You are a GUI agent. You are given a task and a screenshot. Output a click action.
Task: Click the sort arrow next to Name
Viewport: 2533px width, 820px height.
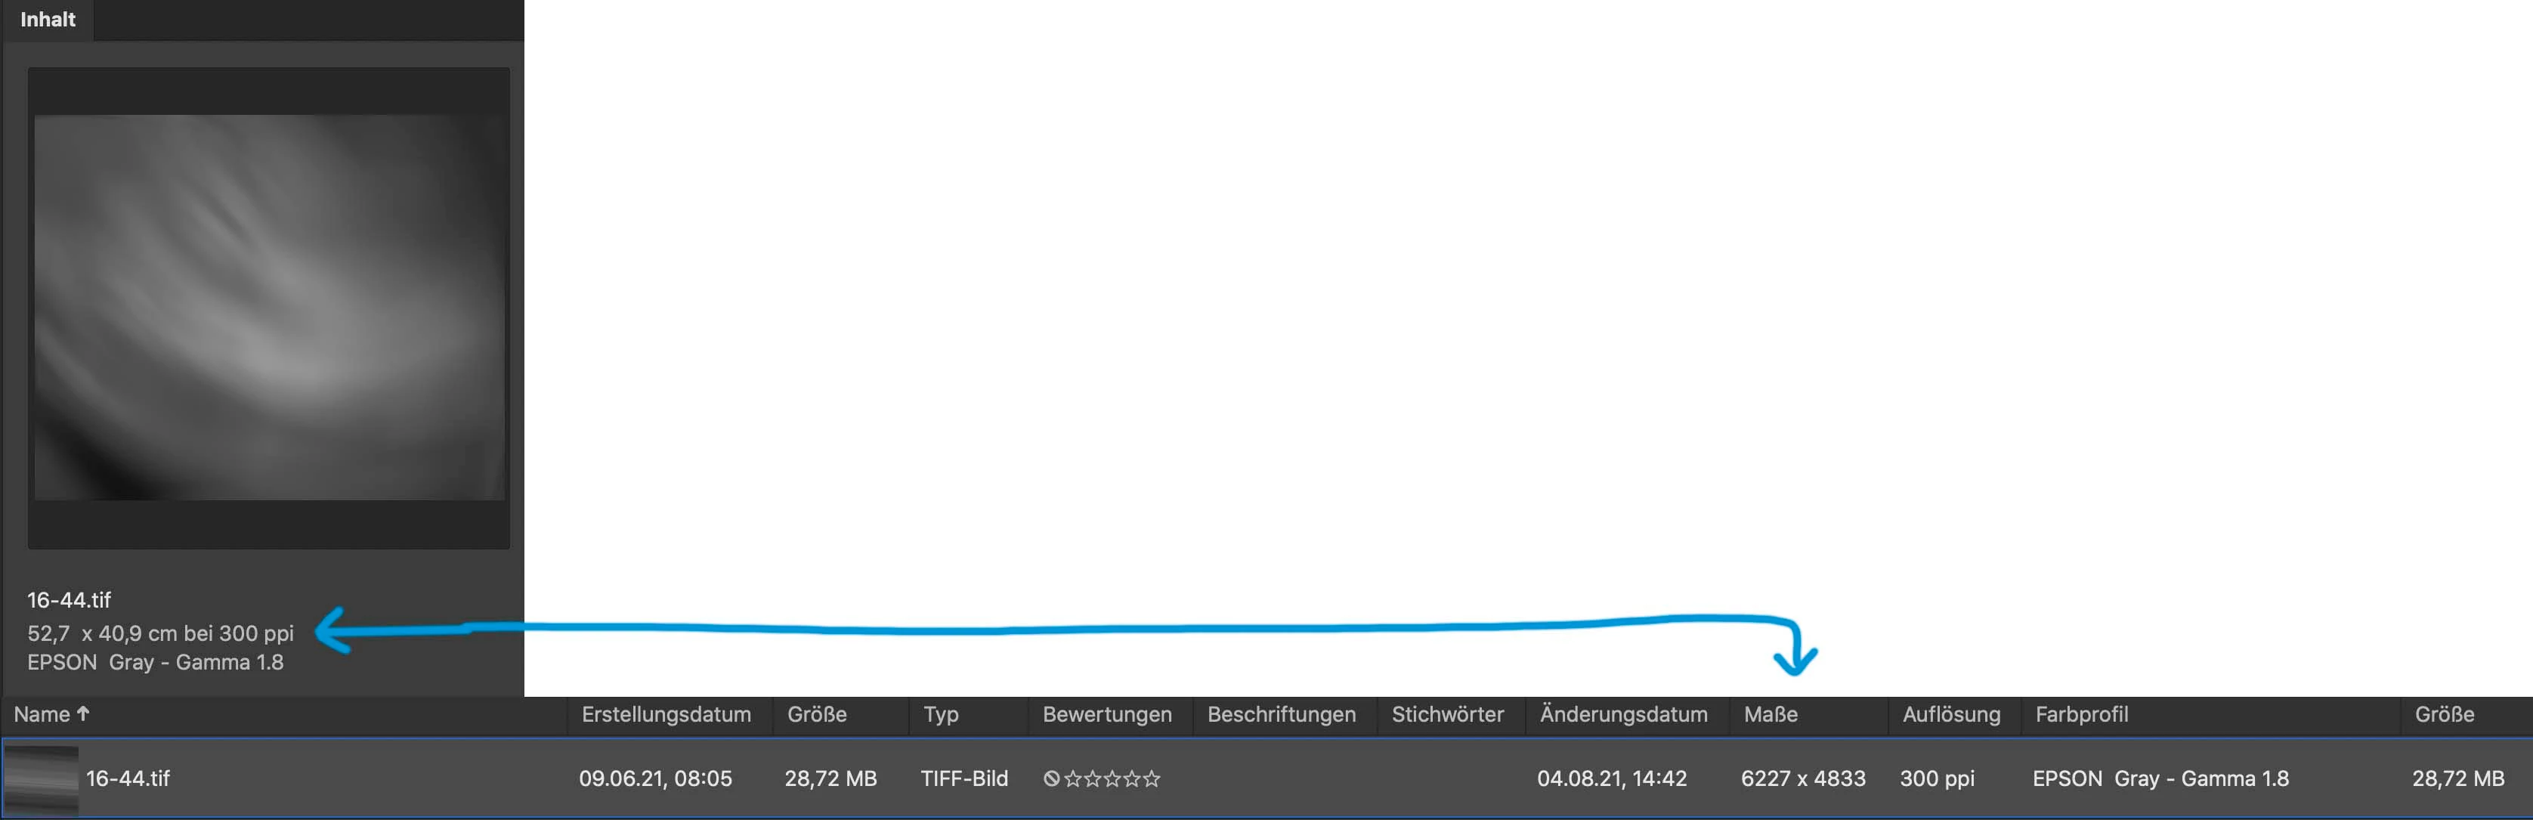pyautogui.click(x=82, y=713)
